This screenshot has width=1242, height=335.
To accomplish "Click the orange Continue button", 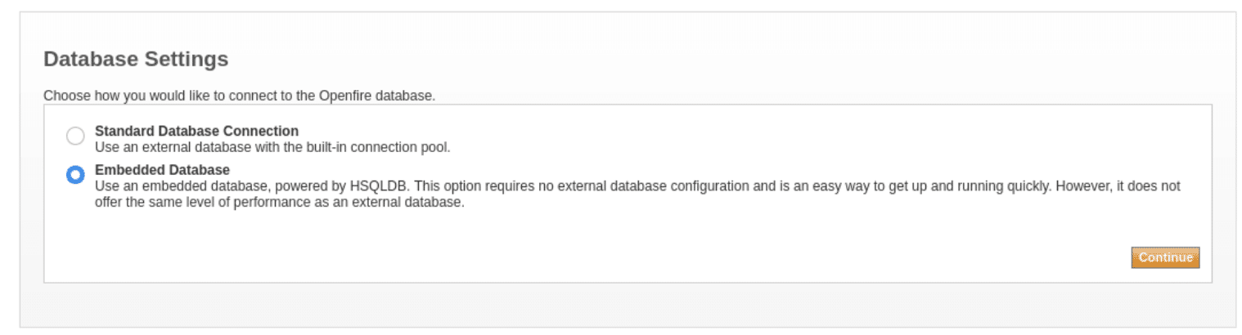I will coord(1165,257).
